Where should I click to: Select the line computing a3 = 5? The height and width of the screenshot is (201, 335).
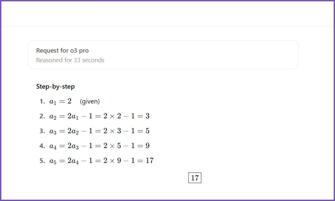tap(99, 131)
